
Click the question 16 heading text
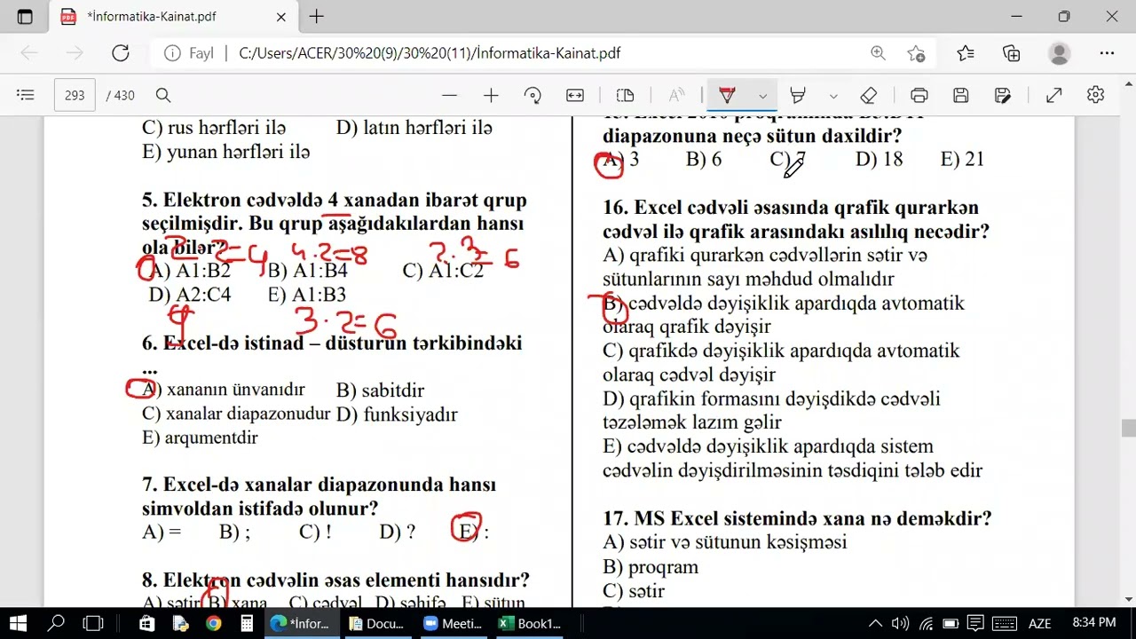(x=796, y=219)
